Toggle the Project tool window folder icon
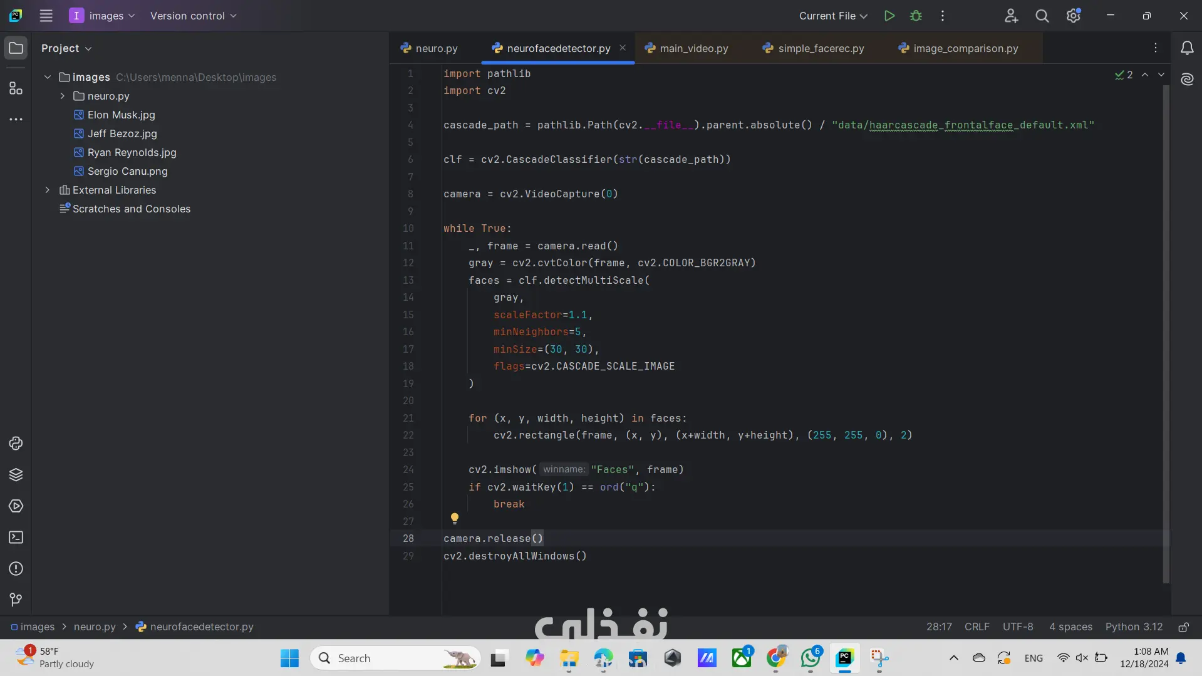Viewport: 1202px width, 676px height. (16, 48)
